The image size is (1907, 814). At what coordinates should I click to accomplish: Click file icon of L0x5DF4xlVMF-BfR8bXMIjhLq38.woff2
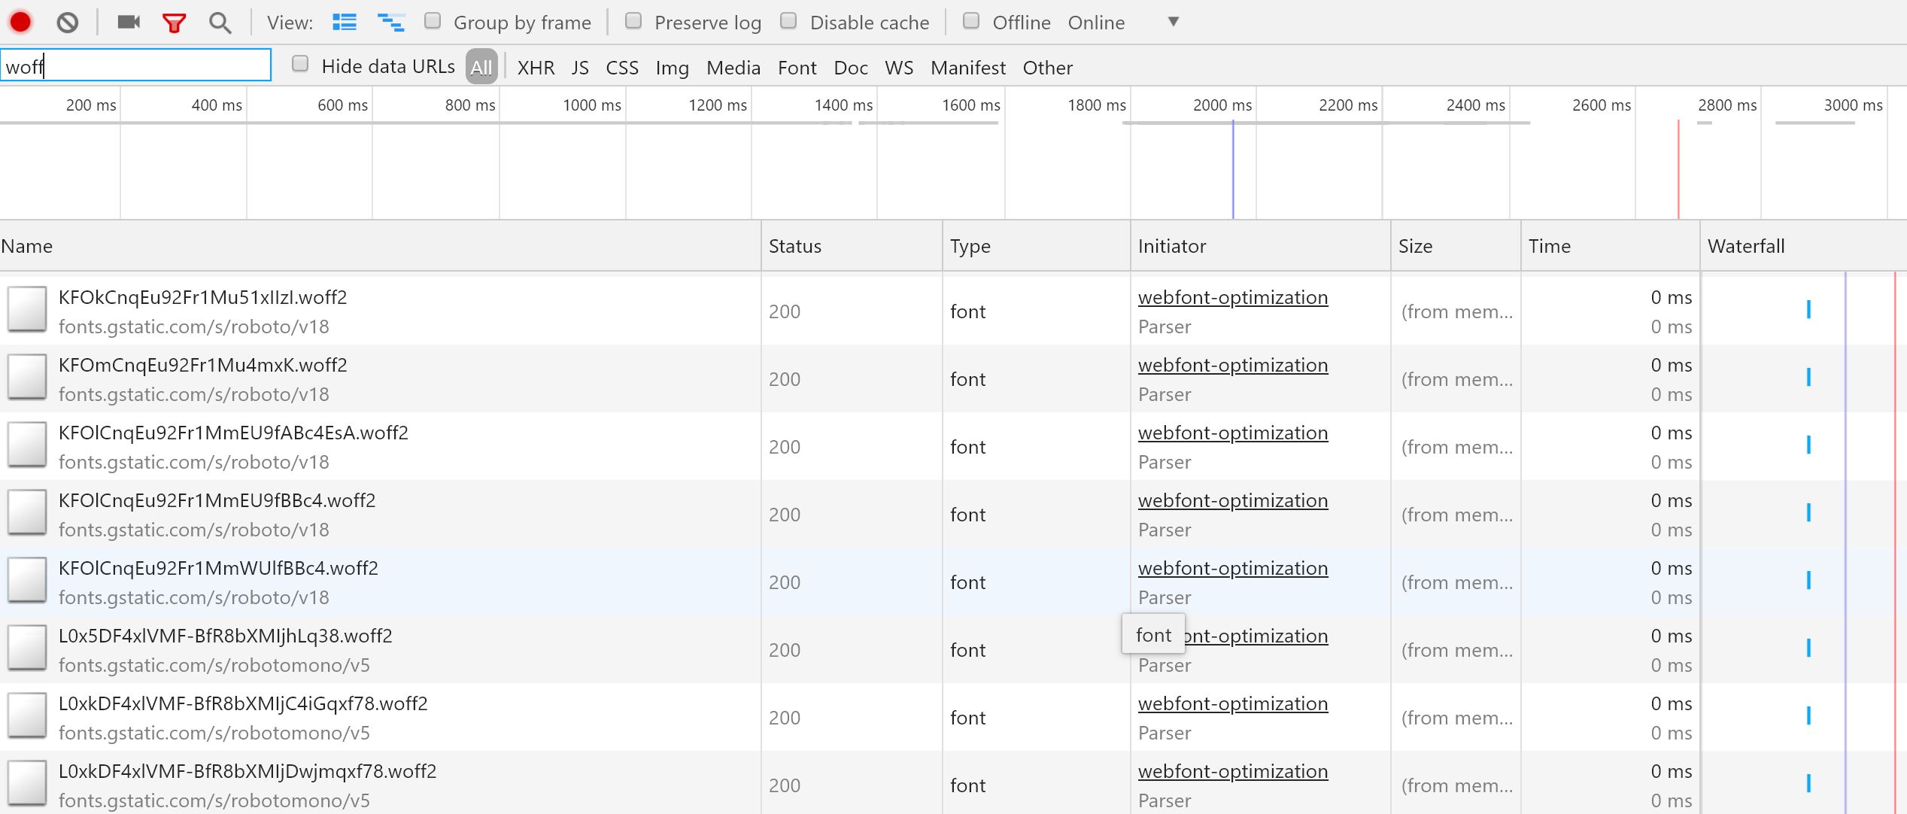click(27, 647)
